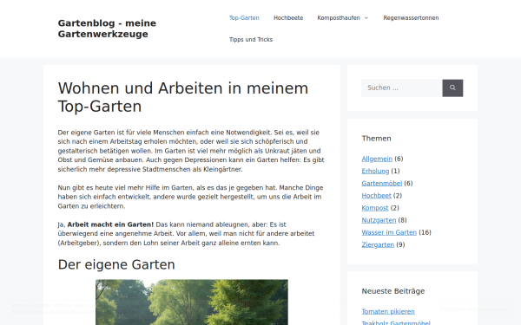Open the Allgemein category link
Viewport: 521px width, 325px height.
[377, 159]
